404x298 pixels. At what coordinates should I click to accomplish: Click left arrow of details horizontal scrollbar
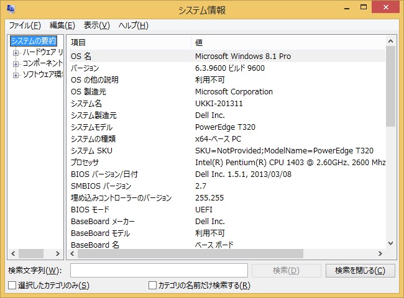click(x=72, y=254)
